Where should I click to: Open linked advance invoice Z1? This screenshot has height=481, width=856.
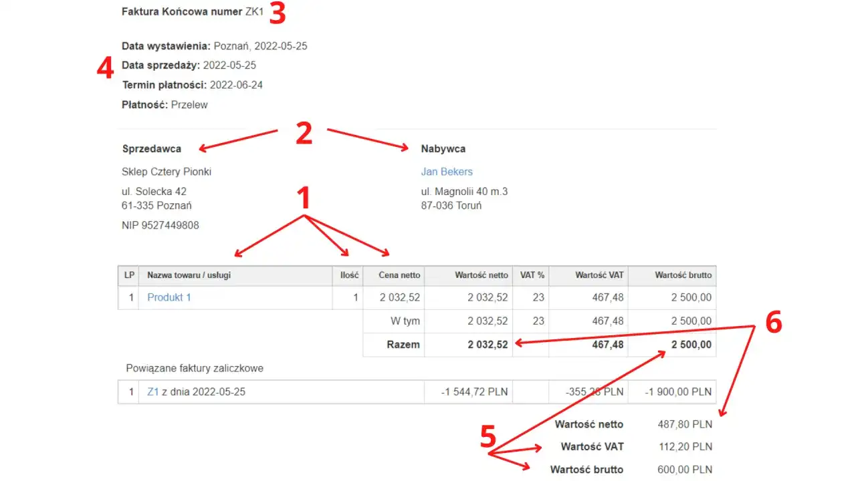152,392
